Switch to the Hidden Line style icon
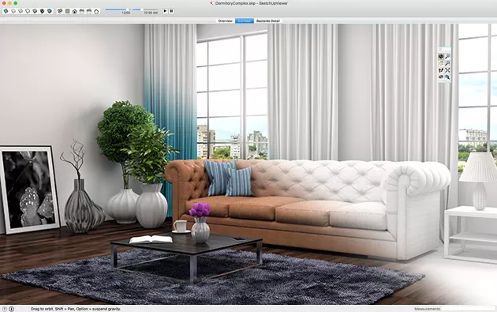 (28, 11)
